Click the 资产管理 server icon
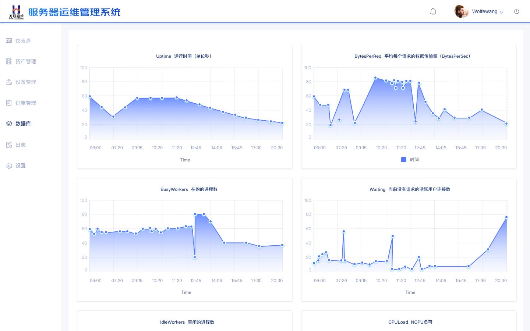The height and width of the screenshot is (331, 530). click(9, 61)
